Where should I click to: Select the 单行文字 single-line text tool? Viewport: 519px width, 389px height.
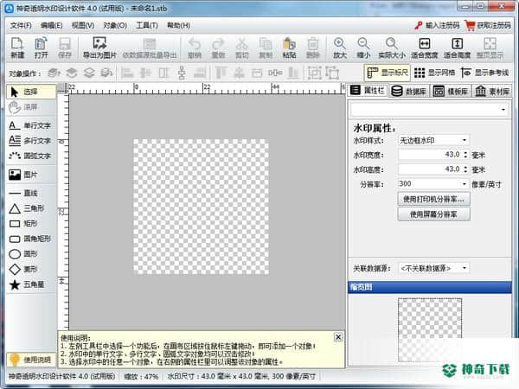pos(31,125)
